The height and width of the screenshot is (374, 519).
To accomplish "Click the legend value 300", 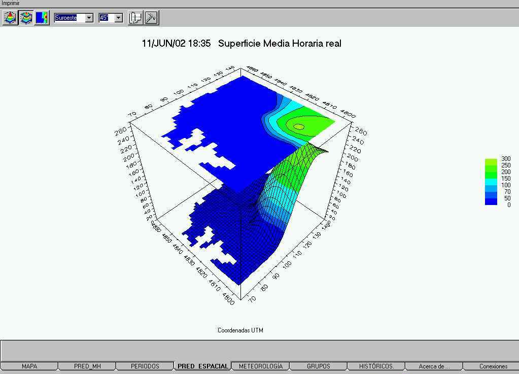I will click(x=506, y=158).
